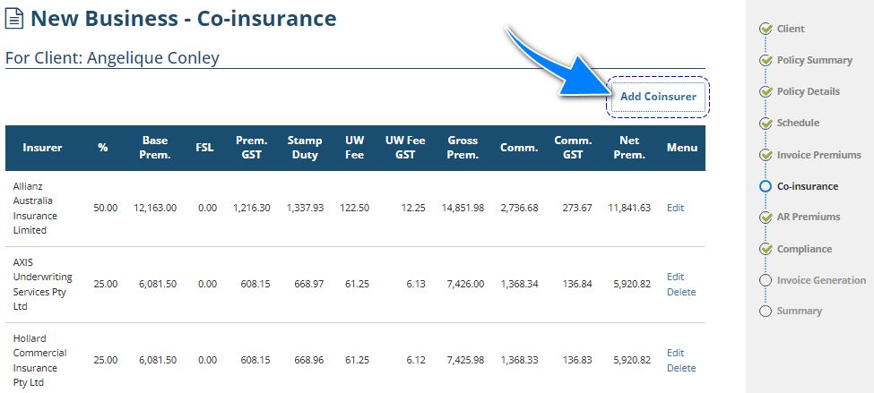The height and width of the screenshot is (393, 874).
Task: Select the Co-insurance step circle
Action: (x=766, y=186)
